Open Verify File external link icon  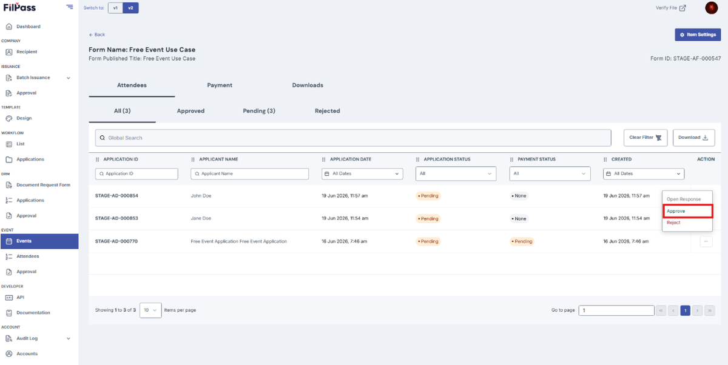[x=682, y=8]
